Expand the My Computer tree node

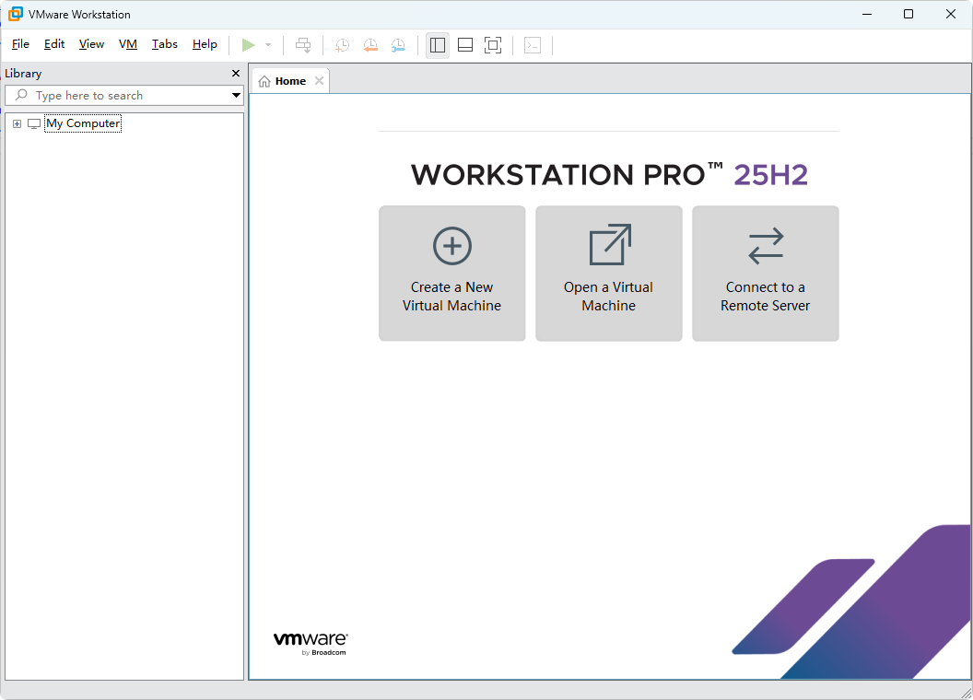point(17,123)
